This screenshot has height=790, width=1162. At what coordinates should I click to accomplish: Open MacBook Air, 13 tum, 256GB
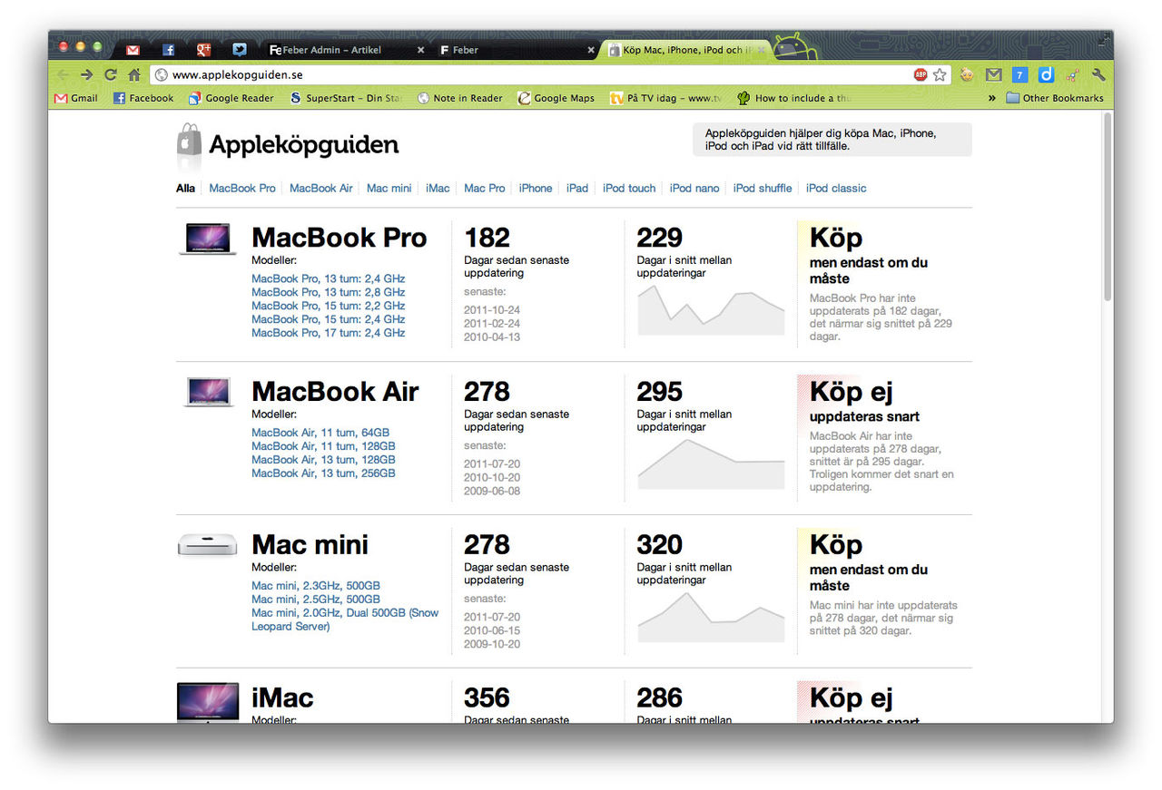point(323,473)
